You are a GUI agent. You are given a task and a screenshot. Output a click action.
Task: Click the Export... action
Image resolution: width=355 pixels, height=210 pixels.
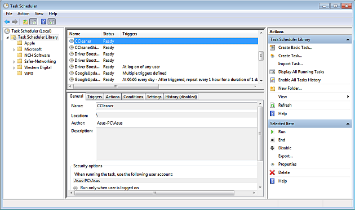[285, 156]
